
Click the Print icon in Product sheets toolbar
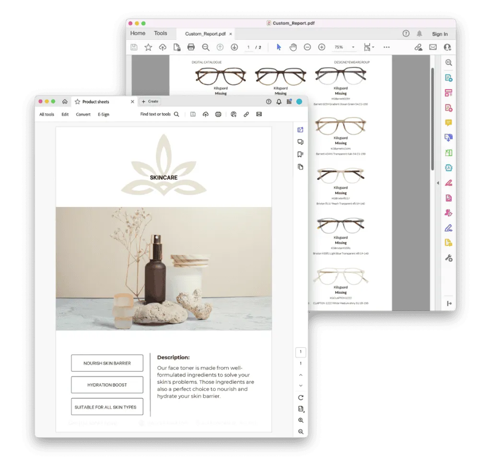click(218, 114)
